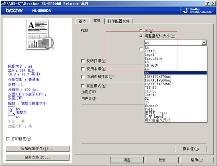Choose JIS B6 paper size

176,91
